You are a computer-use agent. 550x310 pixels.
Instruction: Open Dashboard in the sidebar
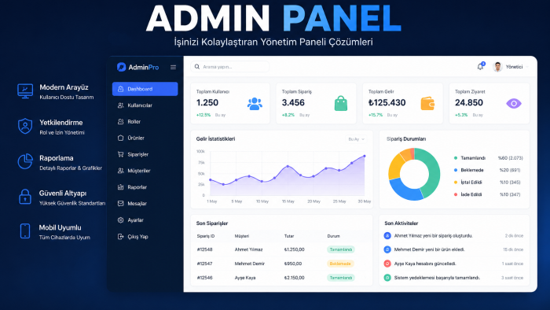coord(145,89)
